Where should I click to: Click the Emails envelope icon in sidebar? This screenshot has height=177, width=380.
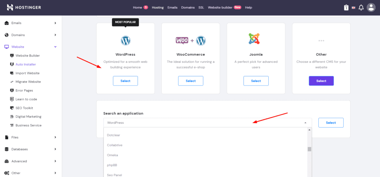point(7,23)
